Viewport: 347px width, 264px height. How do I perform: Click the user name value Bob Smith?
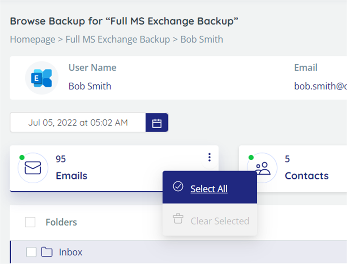click(x=90, y=86)
